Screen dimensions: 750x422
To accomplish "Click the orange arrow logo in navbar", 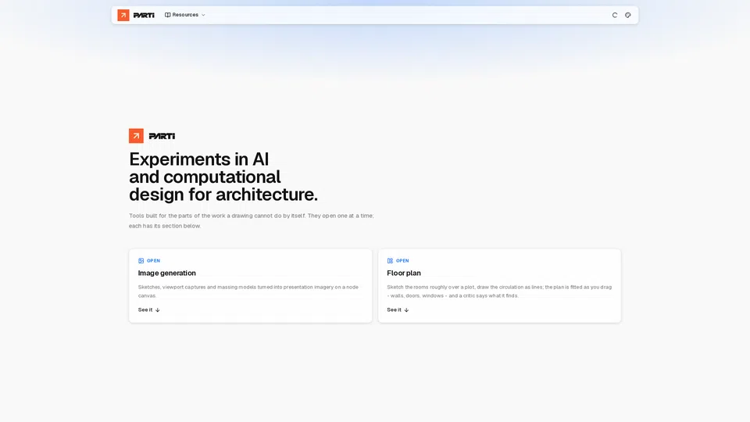I will pyautogui.click(x=123, y=16).
